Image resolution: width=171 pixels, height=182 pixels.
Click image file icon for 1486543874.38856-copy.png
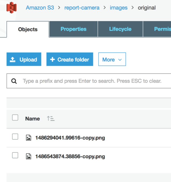click(29, 157)
